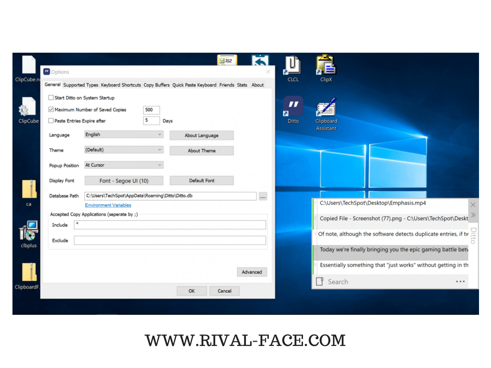Confirm options with the OK button
This screenshot has height=368, width=491.
click(x=192, y=291)
